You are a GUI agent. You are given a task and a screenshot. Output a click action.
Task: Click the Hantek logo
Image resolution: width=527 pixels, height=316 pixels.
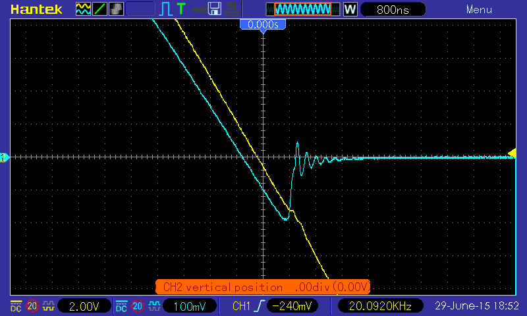point(36,9)
